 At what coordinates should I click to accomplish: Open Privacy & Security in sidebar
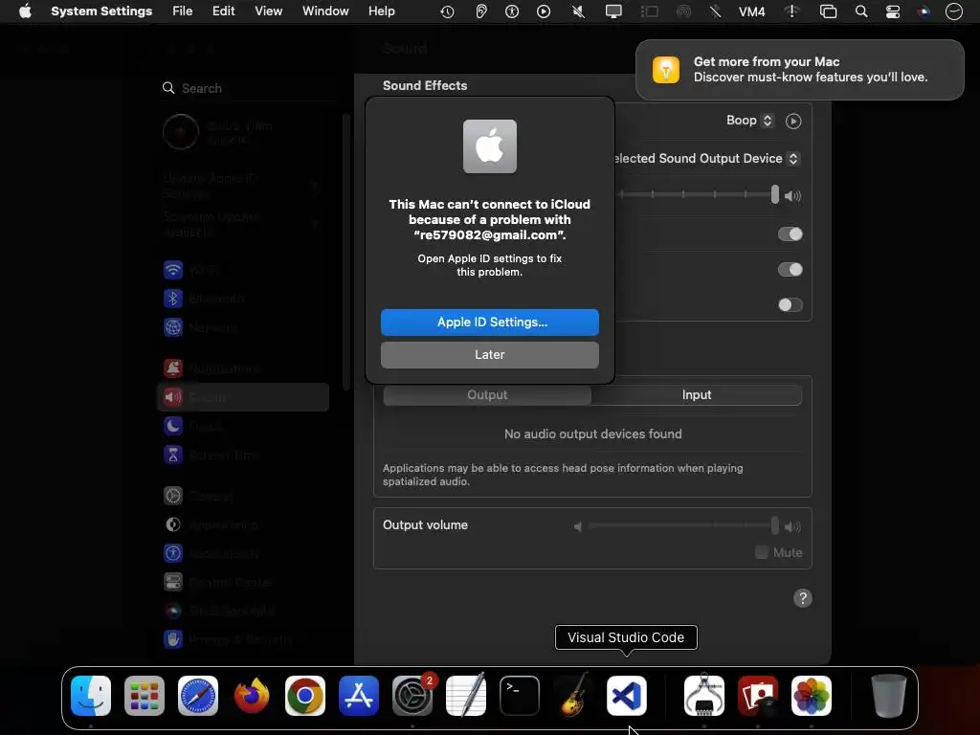[242, 639]
